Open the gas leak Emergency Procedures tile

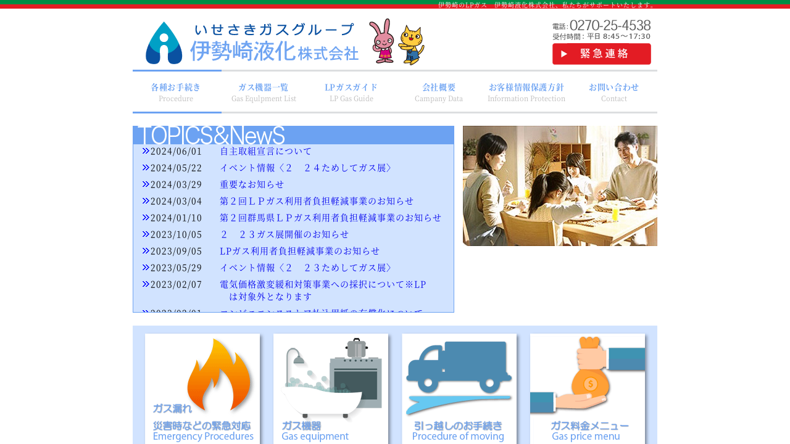pos(202,388)
